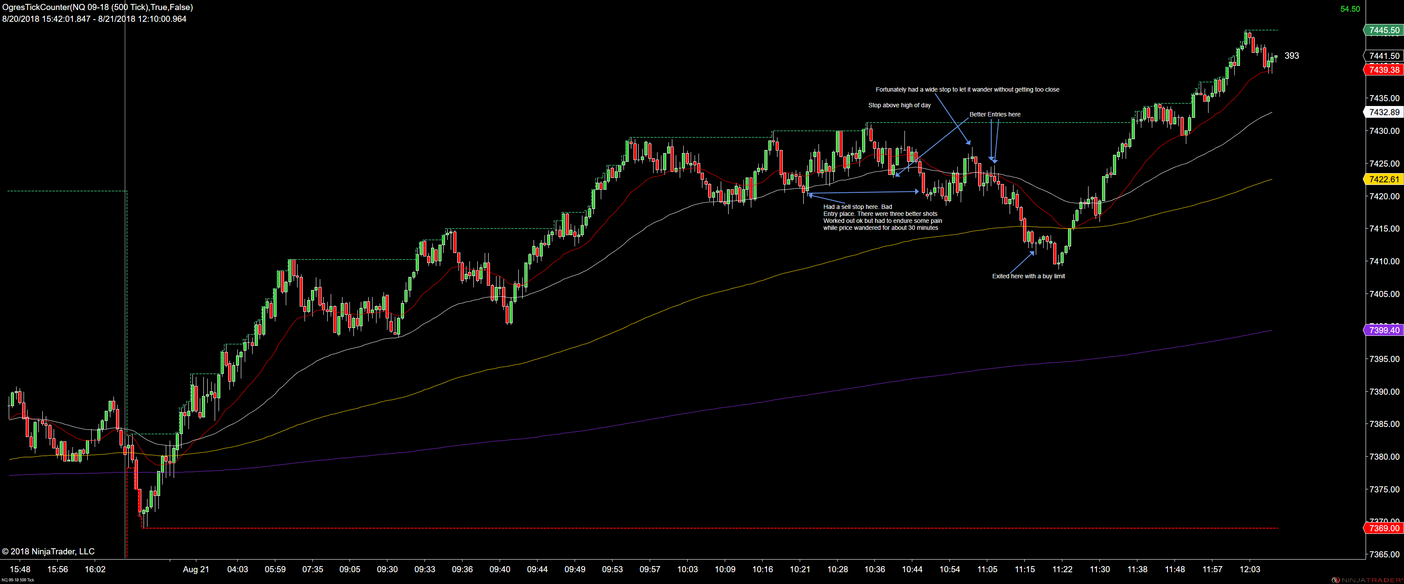Select the yellow 7422.61 price marker
Screen dimensions: 1404x584
(x=1383, y=179)
